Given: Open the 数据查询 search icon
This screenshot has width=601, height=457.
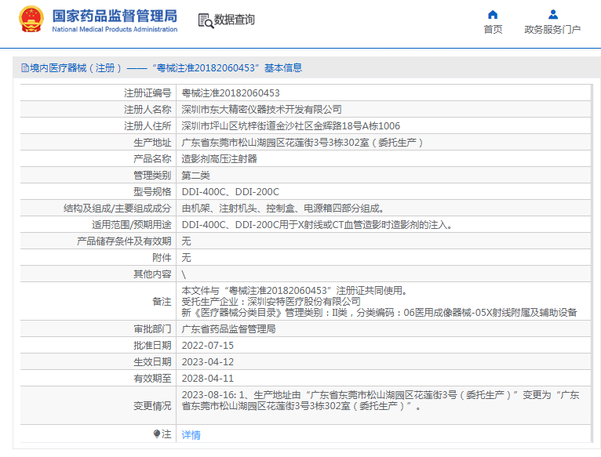Looking at the screenshot, I should pyautogui.click(x=206, y=20).
